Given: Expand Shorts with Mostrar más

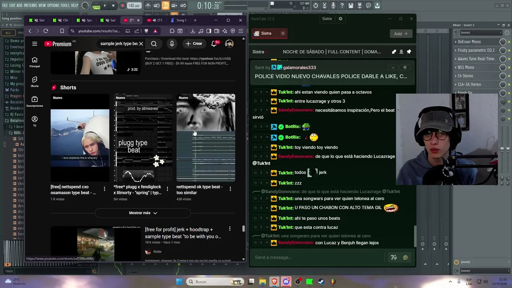Looking at the screenshot, I should [x=143, y=213].
